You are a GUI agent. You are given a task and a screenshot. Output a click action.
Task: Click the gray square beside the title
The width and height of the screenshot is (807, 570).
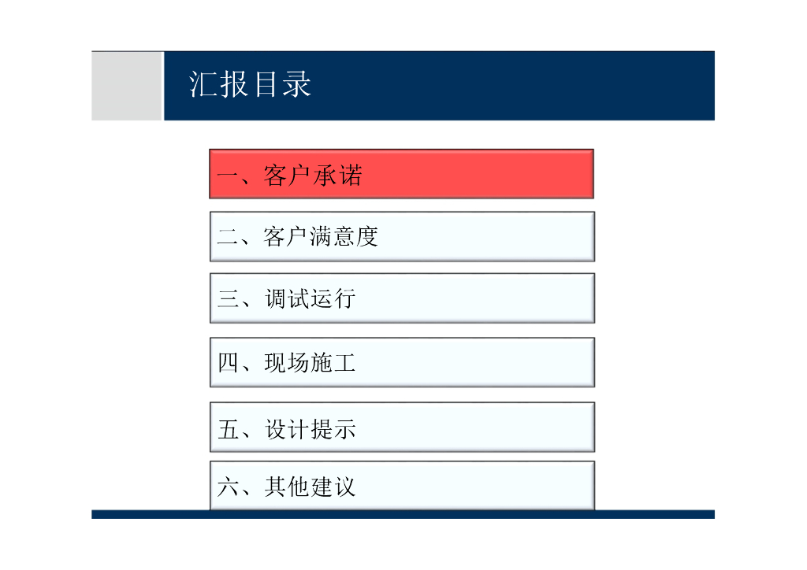tap(127, 86)
